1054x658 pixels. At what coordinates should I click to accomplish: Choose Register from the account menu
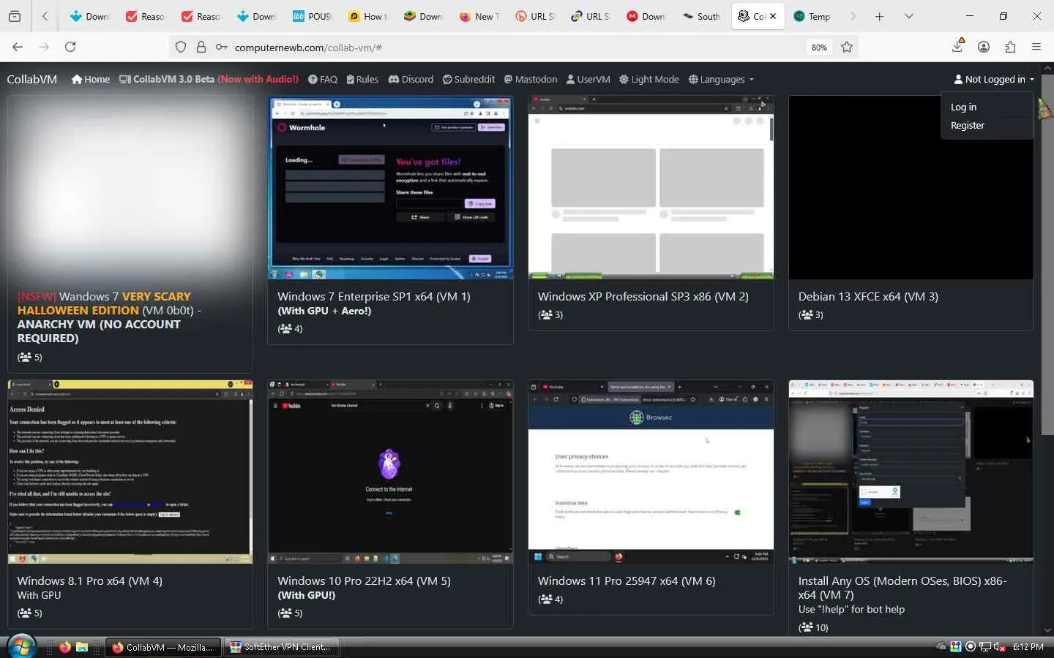pos(967,125)
